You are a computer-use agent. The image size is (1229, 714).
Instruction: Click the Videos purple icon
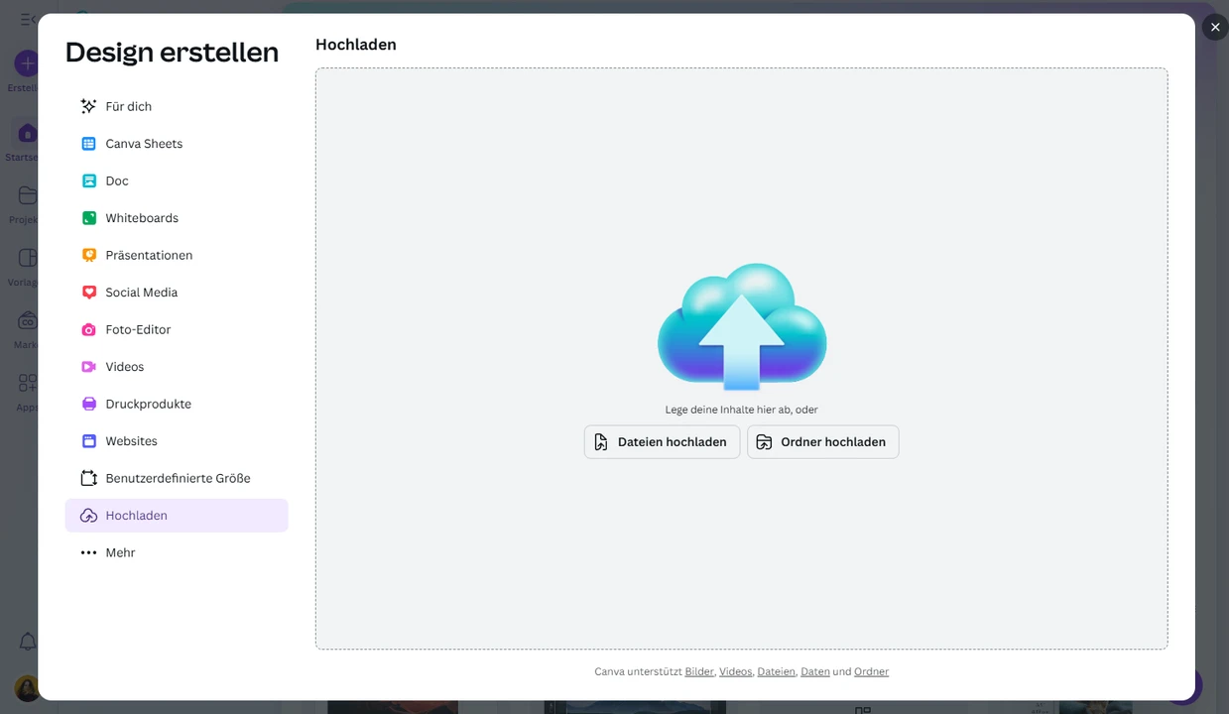tap(88, 367)
